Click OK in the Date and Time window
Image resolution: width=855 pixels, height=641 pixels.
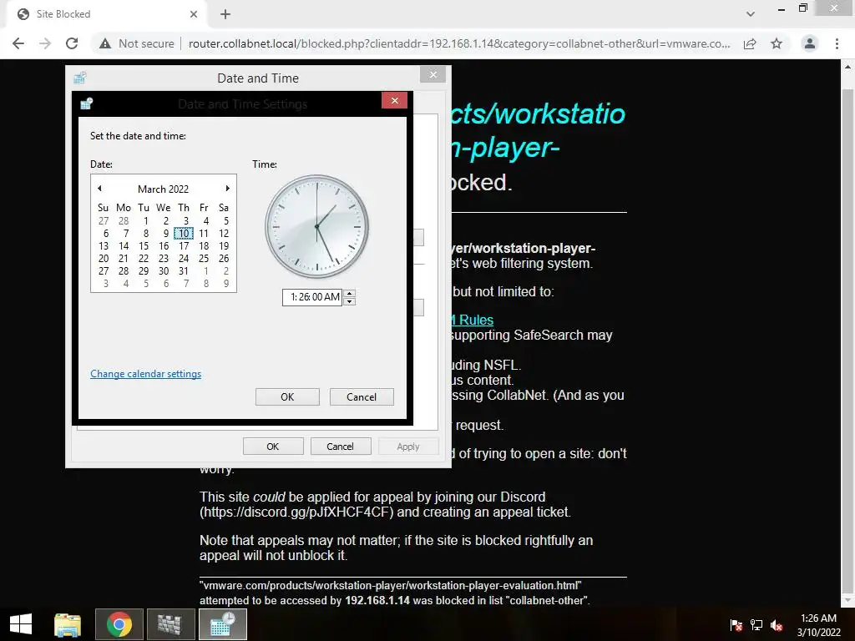273,447
